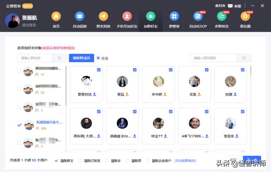Click inside the 请输入成员昵称 search field

pos(213,58)
